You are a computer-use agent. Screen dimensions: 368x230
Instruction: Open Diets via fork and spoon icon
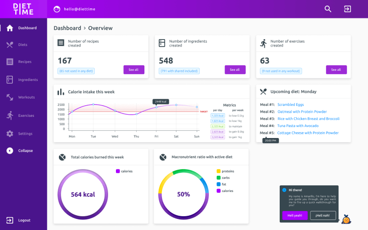[x=10, y=45]
